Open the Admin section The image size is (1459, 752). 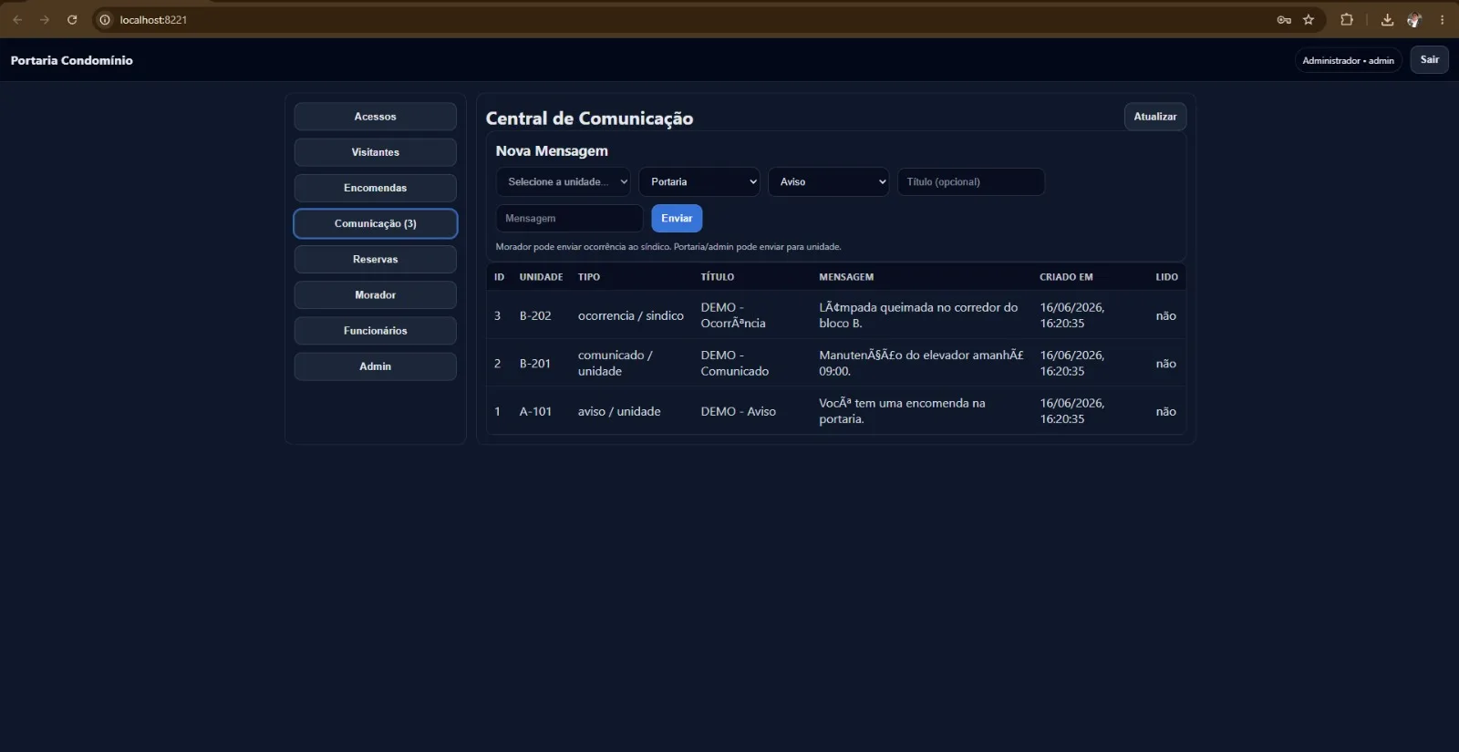pyautogui.click(x=375, y=366)
